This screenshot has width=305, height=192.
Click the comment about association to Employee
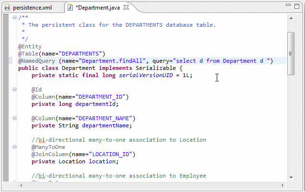click(x=118, y=176)
